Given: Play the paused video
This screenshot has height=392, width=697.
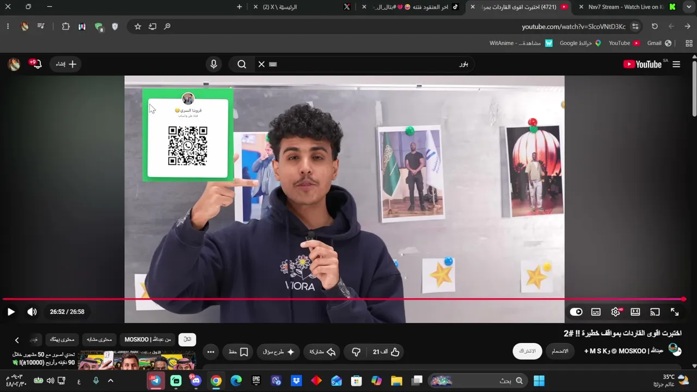Looking at the screenshot, I should coord(11,312).
